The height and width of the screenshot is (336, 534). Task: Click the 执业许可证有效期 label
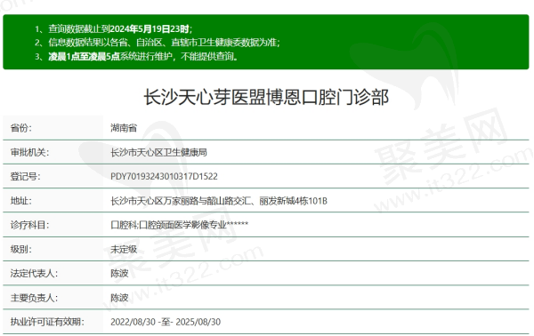click(47, 322)
